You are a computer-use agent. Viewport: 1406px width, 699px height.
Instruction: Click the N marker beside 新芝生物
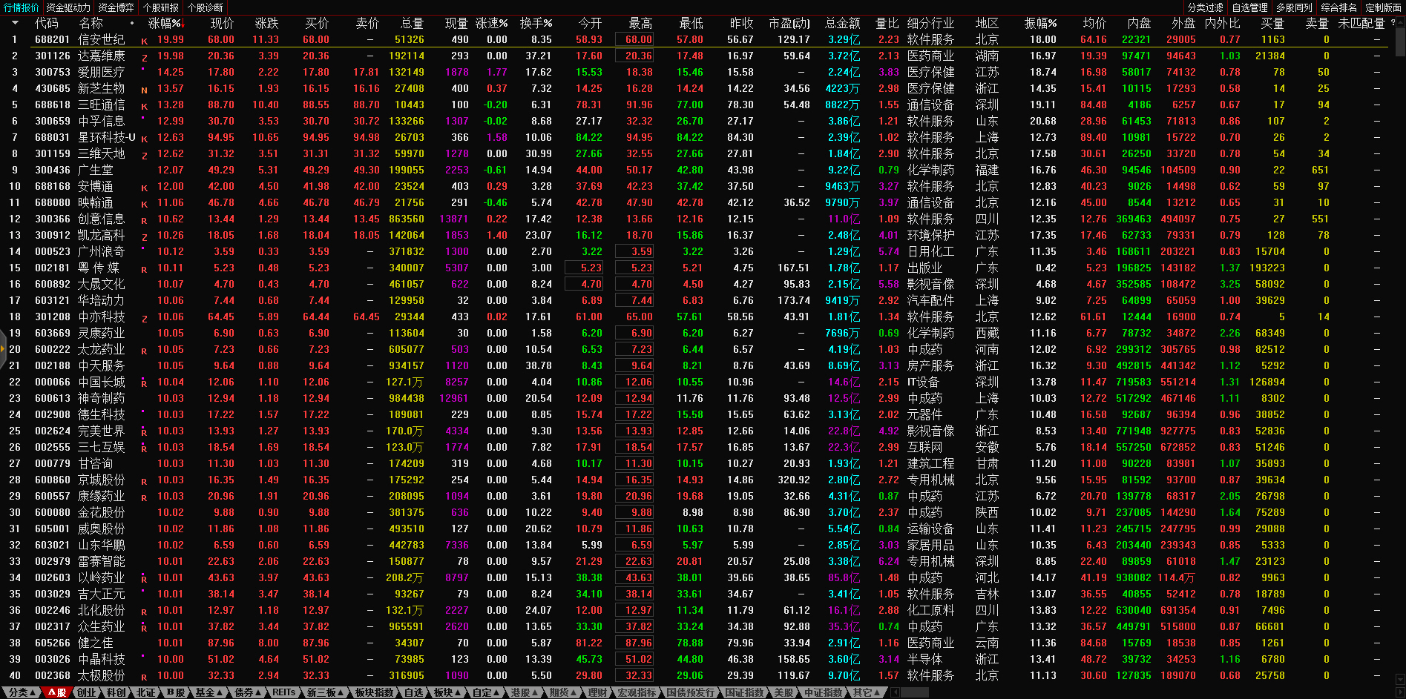144,90
